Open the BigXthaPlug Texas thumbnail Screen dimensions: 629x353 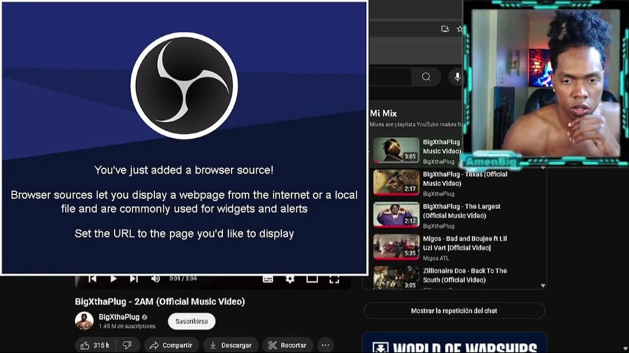(x=396, y=182)
